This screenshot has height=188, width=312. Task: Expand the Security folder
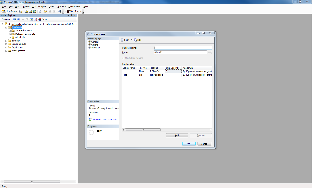(x=6, y=41)
